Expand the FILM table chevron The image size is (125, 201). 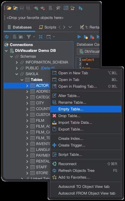coord(27,121)
